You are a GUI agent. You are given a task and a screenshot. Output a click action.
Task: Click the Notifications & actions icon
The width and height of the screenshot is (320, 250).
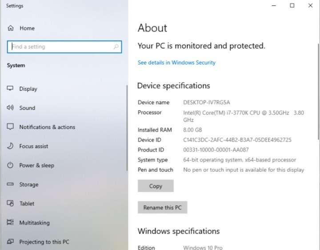(11, 127)
